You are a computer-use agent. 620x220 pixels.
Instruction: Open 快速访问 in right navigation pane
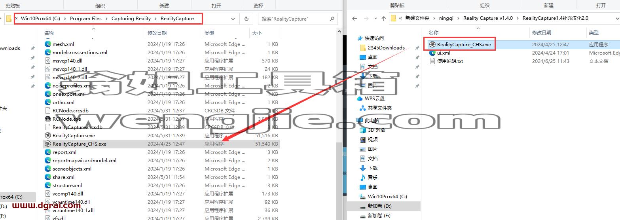pyautogui.click(x=374, y=38)
